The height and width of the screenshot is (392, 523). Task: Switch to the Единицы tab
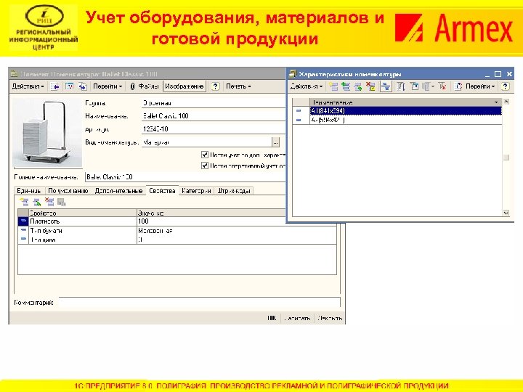point(29,191)
